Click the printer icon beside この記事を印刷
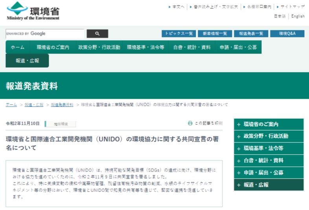Image resolution: width=309 pixels, height=210 pixels. pyautogui.click(x=190, y=123)
